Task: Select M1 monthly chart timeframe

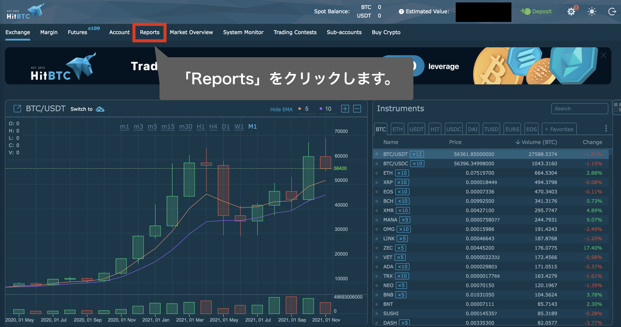Action: coord(253,126)
